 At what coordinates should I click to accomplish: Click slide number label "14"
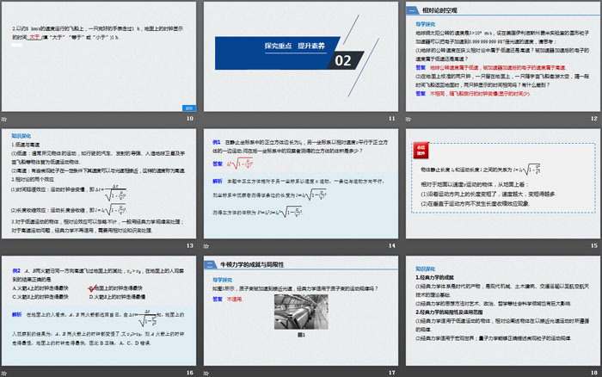[x=392, y=245]
